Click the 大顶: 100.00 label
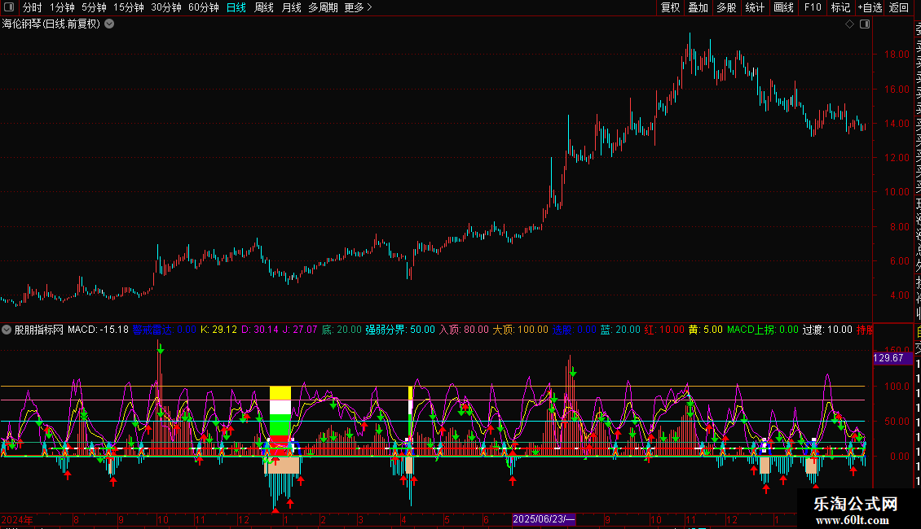 (x=520, y=330)
